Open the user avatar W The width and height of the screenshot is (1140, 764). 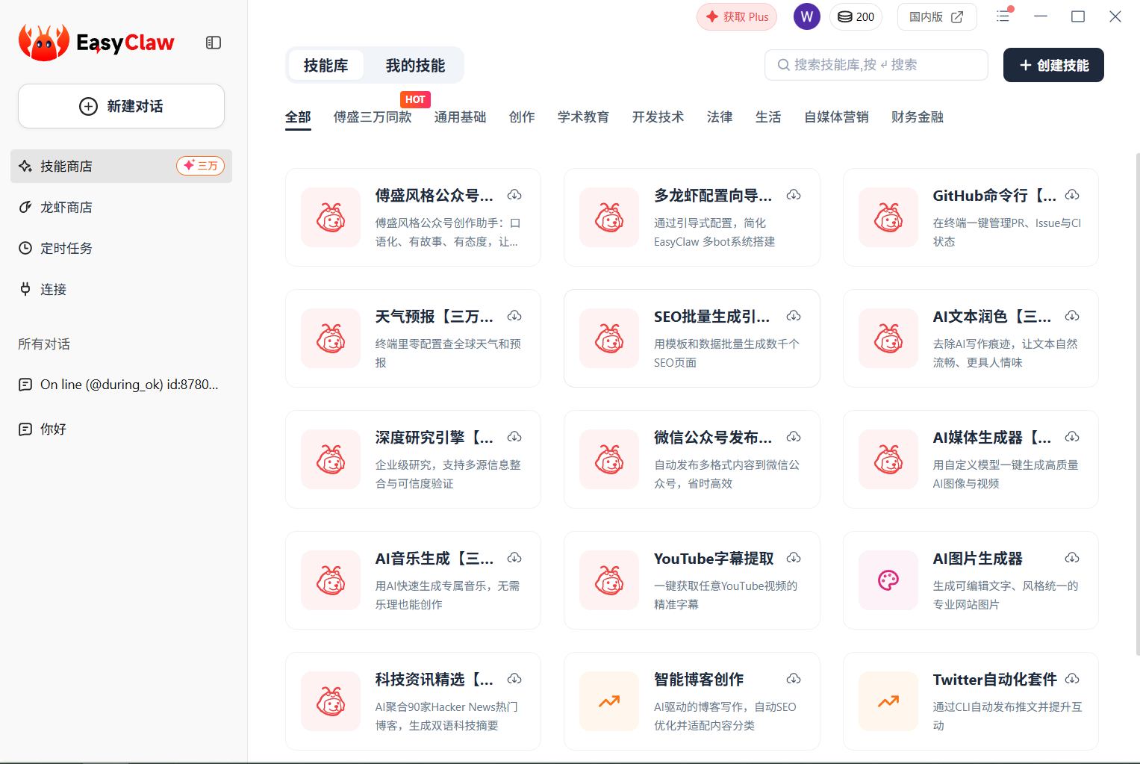pos(806,16)
